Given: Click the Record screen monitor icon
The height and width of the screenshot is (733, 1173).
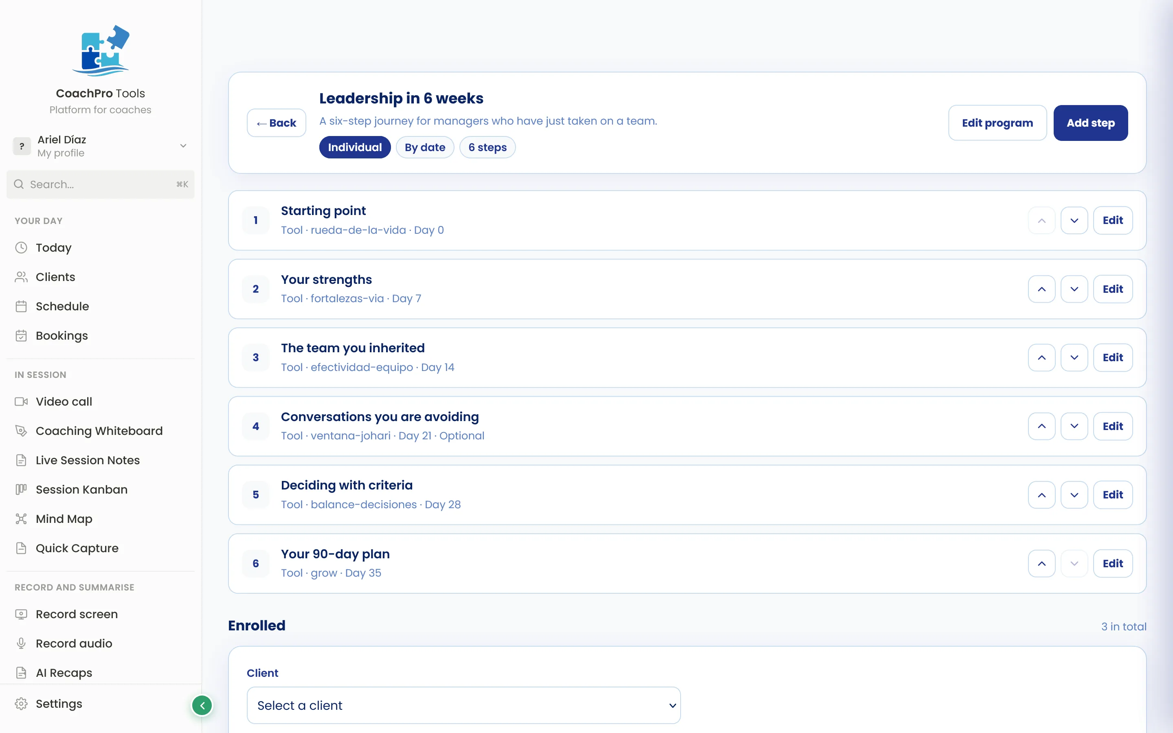Looking at the screenshot, I should [21, 614].
